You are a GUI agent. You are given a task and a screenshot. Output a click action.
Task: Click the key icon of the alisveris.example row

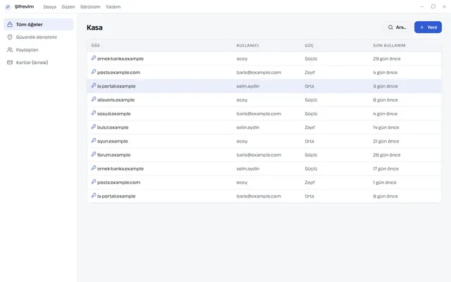tap(94, 99)
